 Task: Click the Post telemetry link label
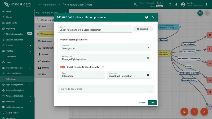point(189,51)
